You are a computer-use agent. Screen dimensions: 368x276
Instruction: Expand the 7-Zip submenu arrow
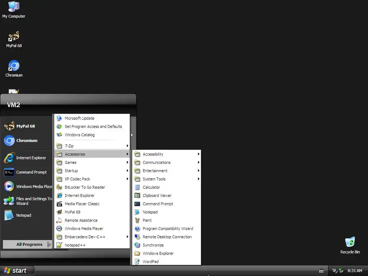click(128, 146)
